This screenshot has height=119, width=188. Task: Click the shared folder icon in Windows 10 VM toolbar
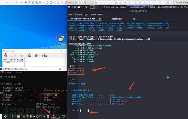(x=58, y=2)
